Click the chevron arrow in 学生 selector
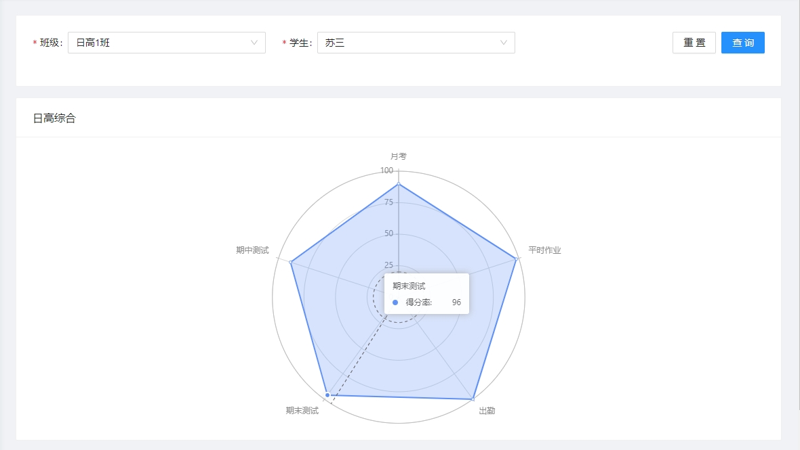Screen dimensions: 800x450 click(504, 43)
